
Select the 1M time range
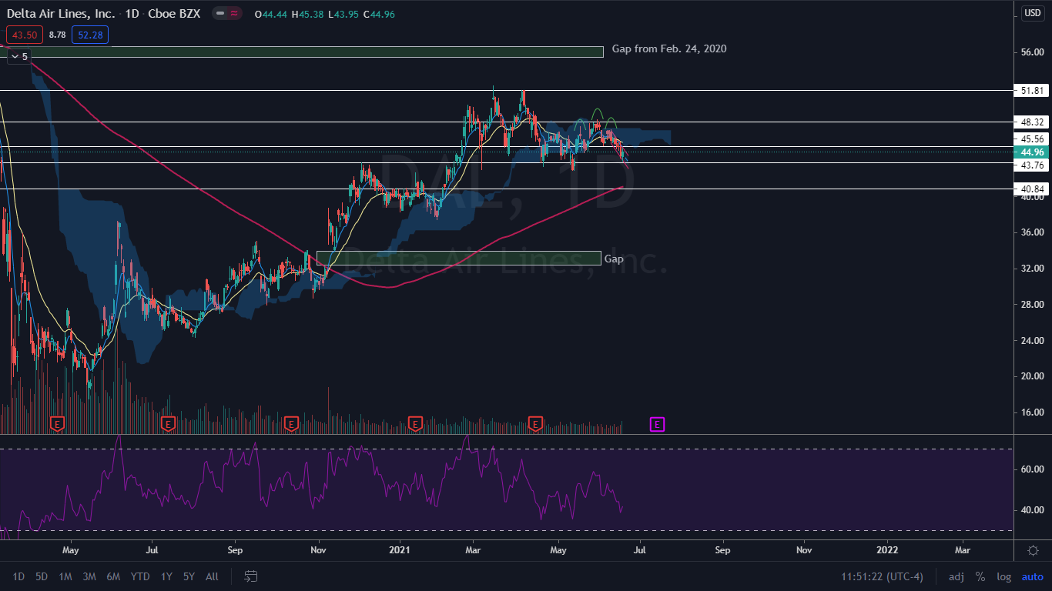coord(65,576)
